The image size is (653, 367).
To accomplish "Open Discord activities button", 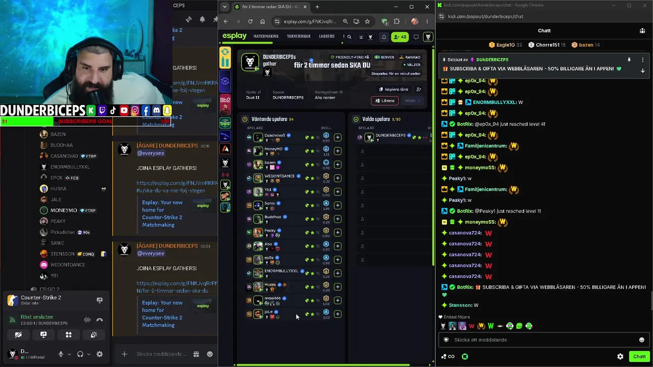I will 68,334.
